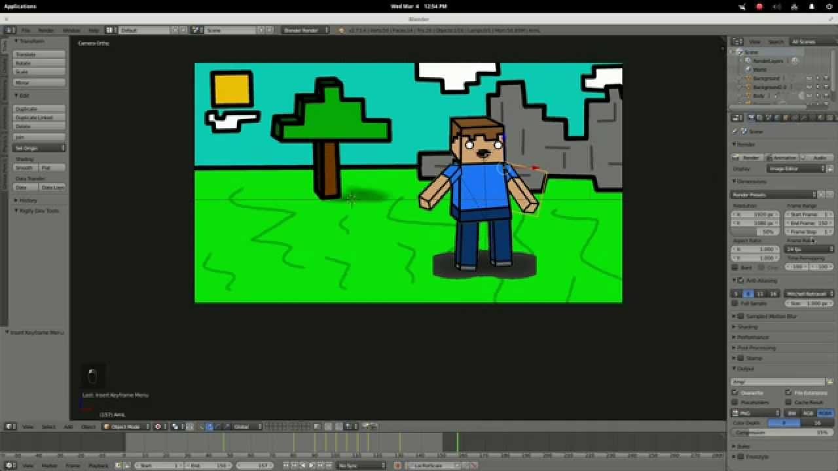Open the Global orientation dropdown
The image size is (838, 471).
(x=247, y=427)
